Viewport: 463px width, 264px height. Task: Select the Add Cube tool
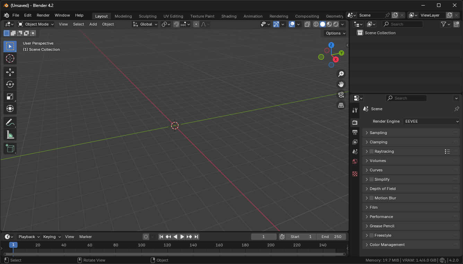[x=10, y=148]
